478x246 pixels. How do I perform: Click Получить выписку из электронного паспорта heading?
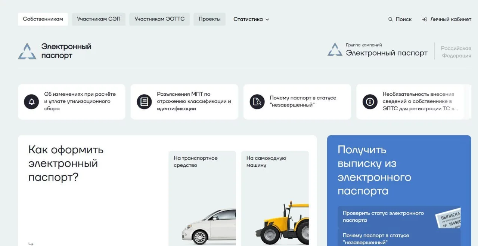[374, 170]
